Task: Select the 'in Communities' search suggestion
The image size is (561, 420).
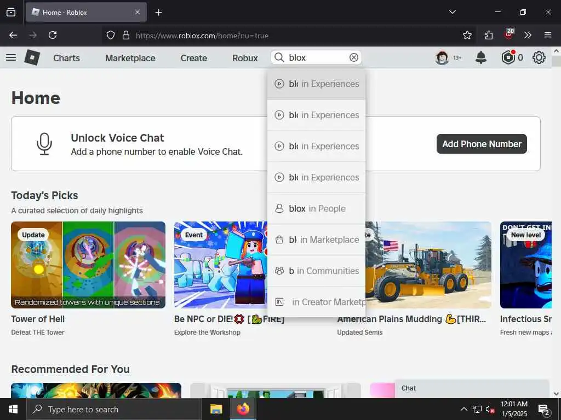Action: click(x=316, y=271)
